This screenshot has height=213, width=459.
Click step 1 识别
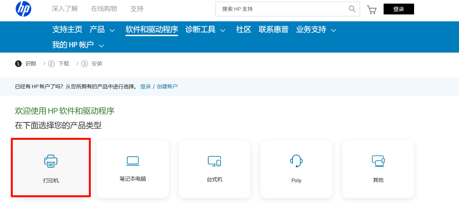coord(26,64)
